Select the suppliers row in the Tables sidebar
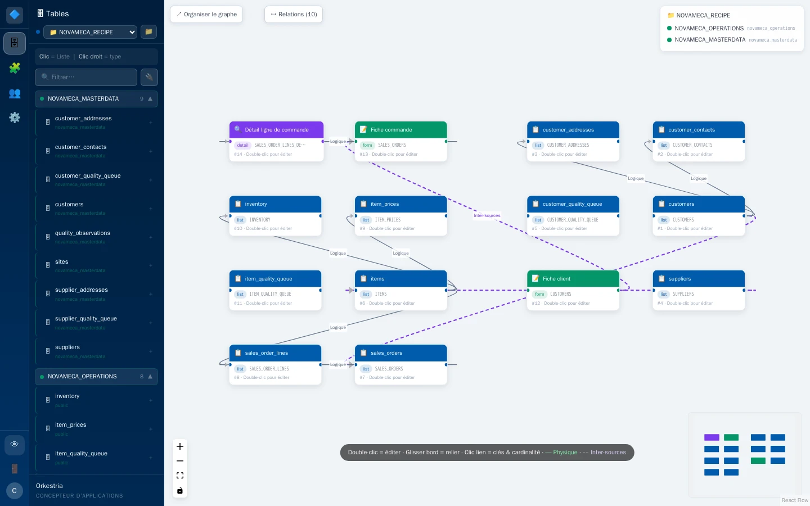810x506 pixels. coord(96,351)
